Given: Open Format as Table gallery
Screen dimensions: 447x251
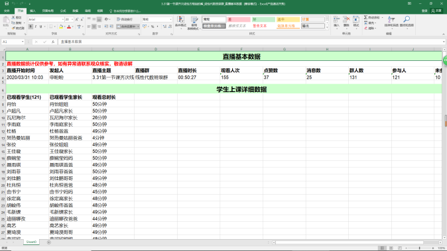Looking at the screenshot, I should 194,23.
